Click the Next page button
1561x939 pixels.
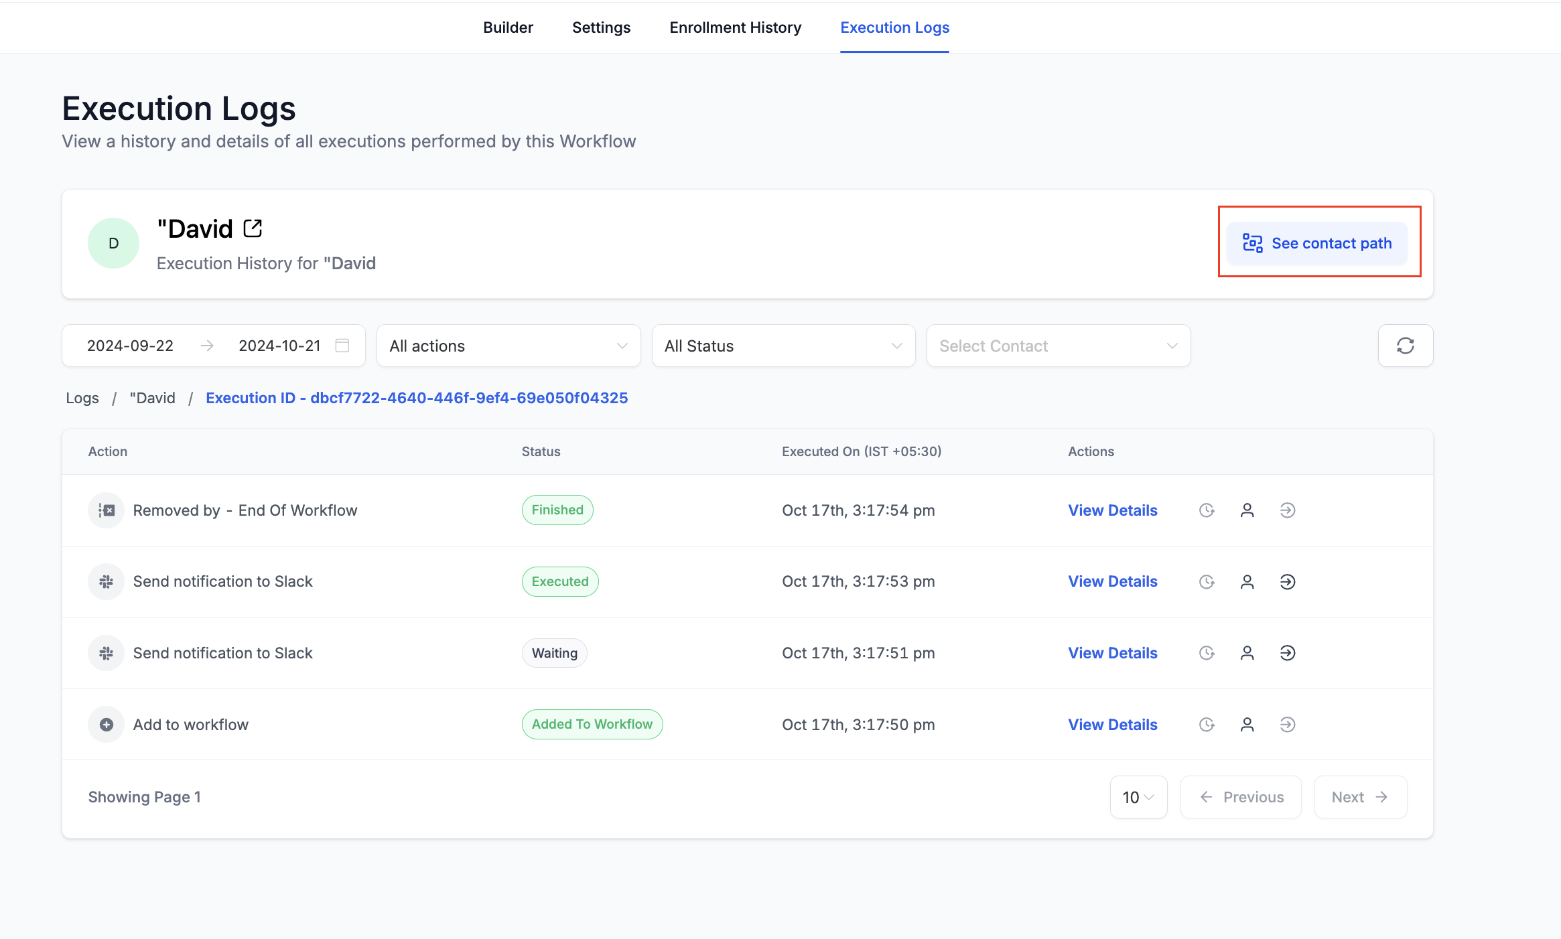point(1360,797)
